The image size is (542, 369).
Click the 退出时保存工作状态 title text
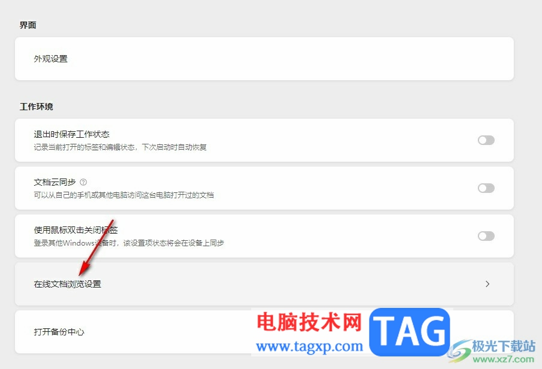point(71,134)
